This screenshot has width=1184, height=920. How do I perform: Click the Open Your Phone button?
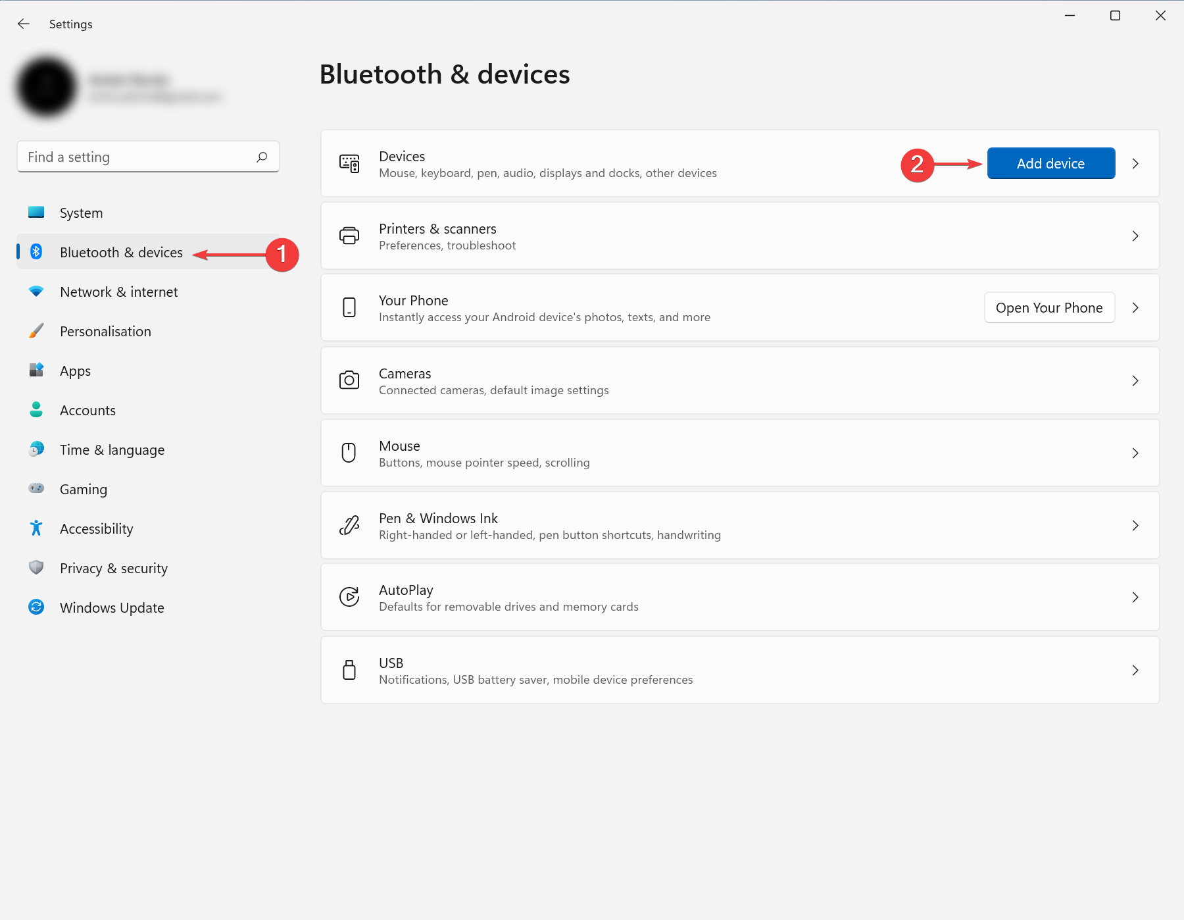click(x=1049, y=307)
